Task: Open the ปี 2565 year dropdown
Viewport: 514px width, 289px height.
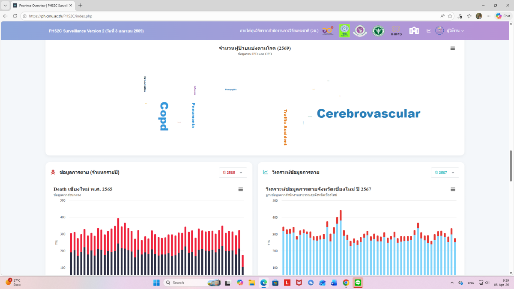Action: pyautogui.click(x=233, y=173)
